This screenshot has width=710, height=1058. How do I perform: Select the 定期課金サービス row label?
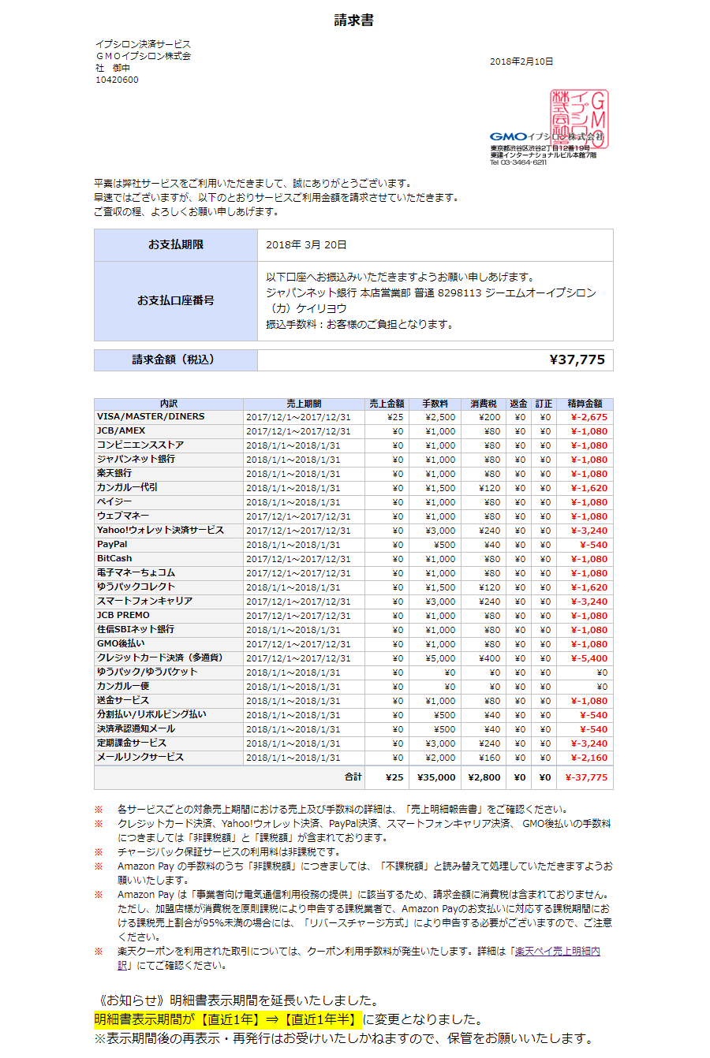[x=132, y=743]
